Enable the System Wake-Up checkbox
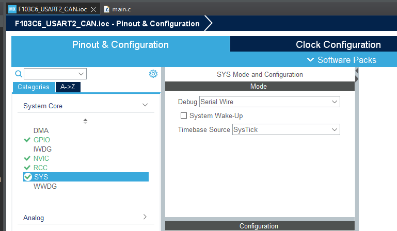Image resolution: width=397 pixels, height=231 pixels. click(184, 115)
